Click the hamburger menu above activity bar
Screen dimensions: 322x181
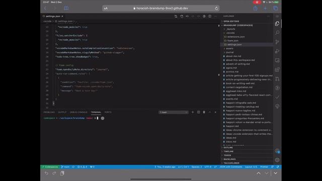[x=277, y=16]
